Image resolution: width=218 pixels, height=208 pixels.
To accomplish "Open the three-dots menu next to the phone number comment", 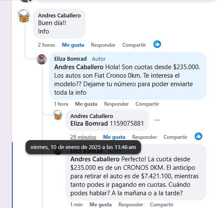I will (157, 120).
